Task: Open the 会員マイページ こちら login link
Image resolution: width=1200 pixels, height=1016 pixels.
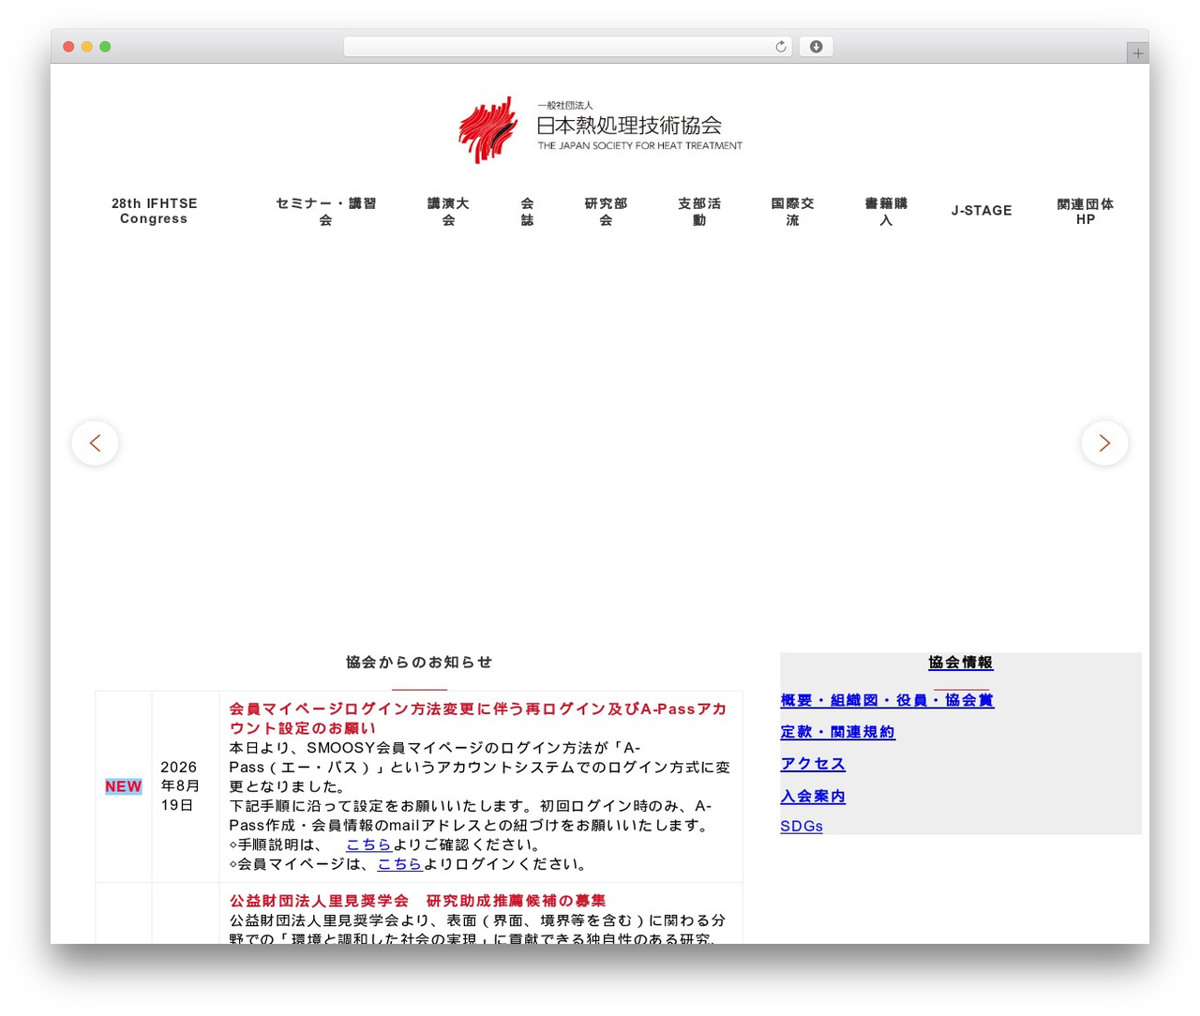Action: [x=399, y=864]
